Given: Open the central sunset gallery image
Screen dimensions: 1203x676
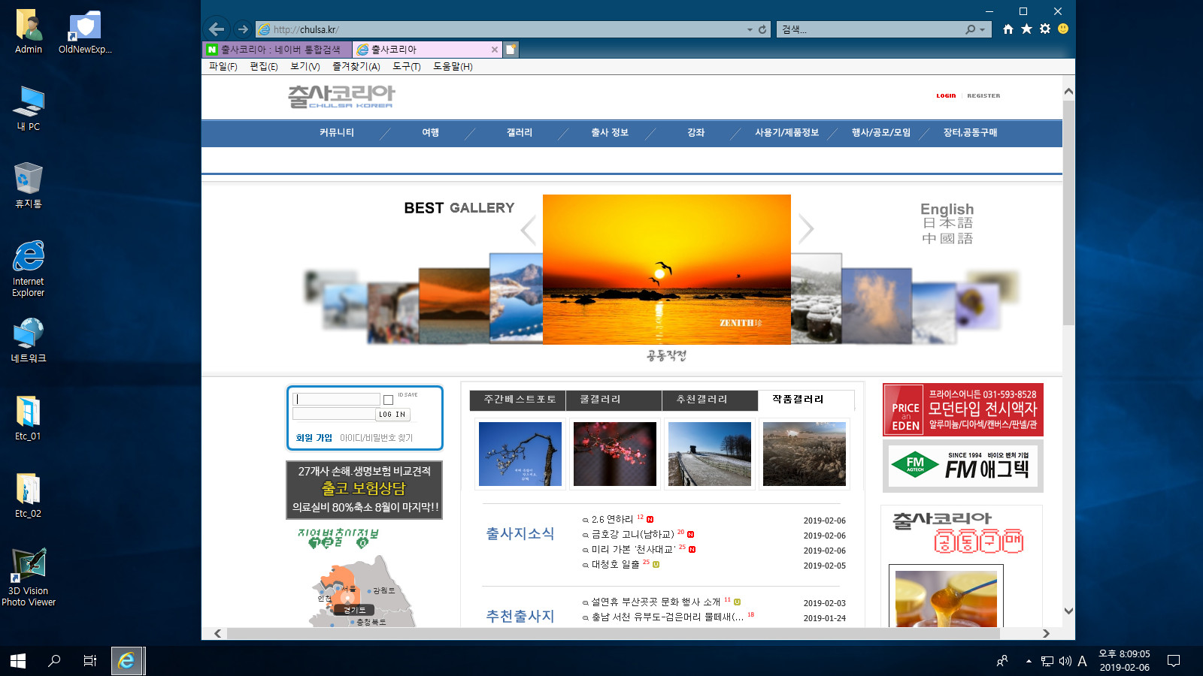Looking at the screenshot, I should coord(667,270).
